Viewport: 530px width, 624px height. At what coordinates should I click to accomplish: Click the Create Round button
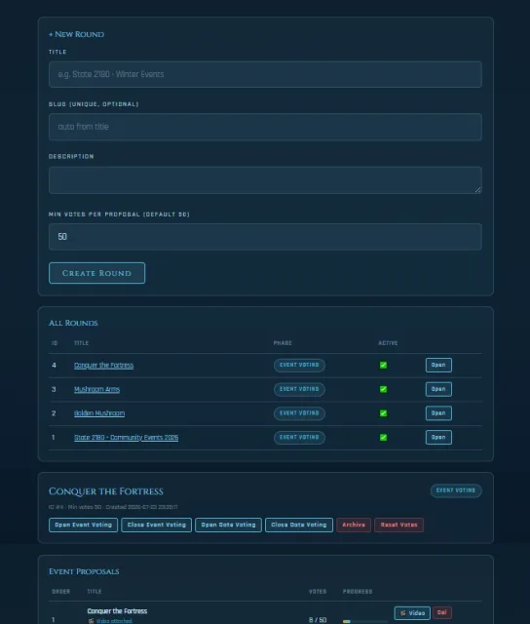[x=96, y=273]
